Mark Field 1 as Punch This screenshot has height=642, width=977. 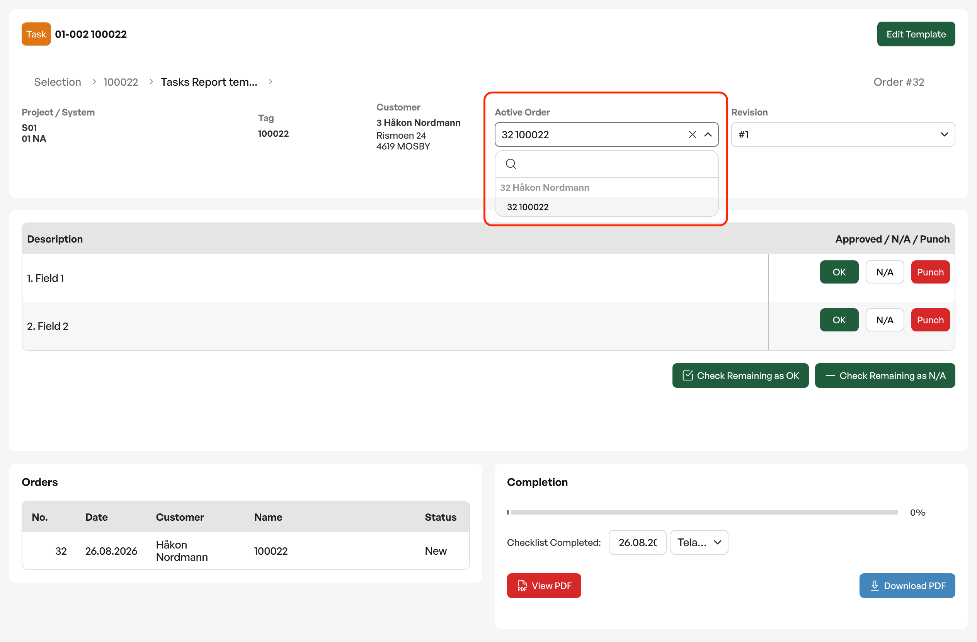[930, 272]
